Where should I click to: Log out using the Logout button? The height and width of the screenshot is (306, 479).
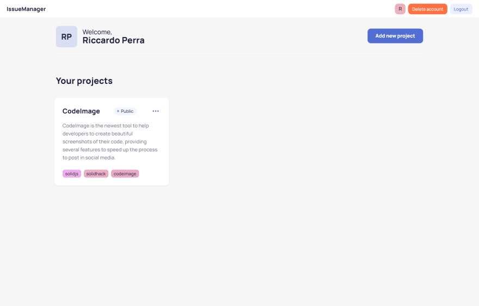(x=461, y=9)
